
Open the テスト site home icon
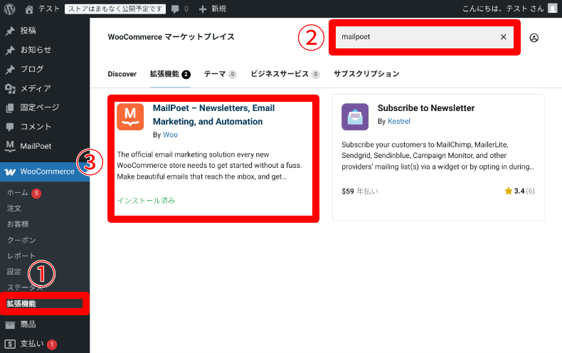click(x=29, y=9)
